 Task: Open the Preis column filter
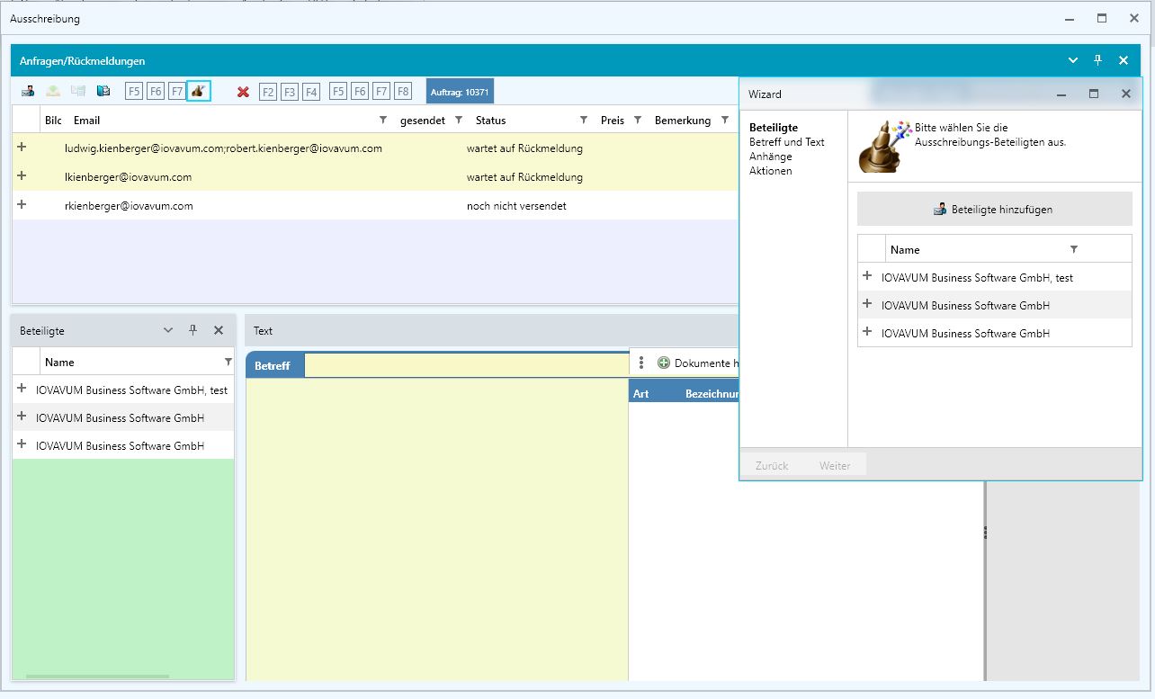[x=638, y=120]
